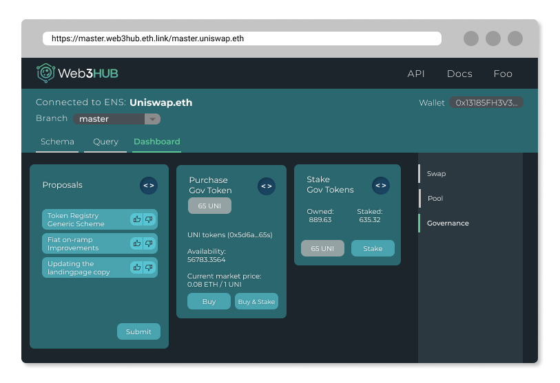
Task: Click the wallet address 0x13185FH3V3...
Action: pos(486,102)
